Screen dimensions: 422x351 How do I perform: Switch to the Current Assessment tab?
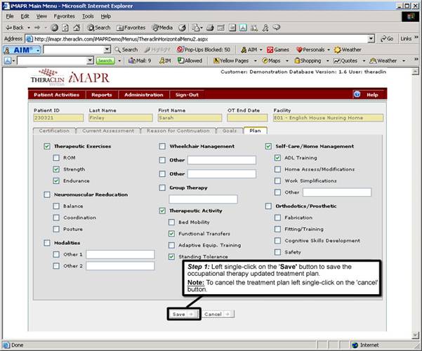pos(107,131)
